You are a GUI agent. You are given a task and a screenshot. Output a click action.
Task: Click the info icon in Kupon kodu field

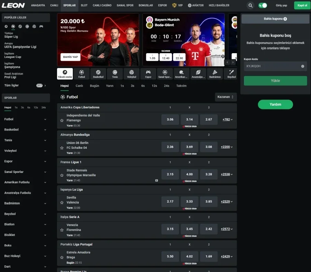point(303,66)
